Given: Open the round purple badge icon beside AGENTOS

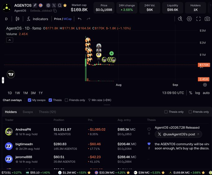Looking at the screenshot, I should click(41, 5).
